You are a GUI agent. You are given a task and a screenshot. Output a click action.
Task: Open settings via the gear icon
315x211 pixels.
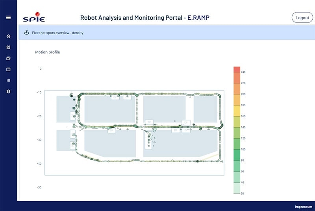pos(8,91)
